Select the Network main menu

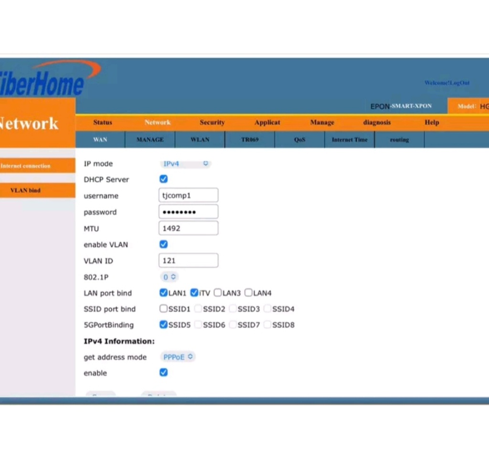click(158, 122)
